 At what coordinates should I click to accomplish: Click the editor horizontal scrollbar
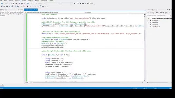click(76, 82)
